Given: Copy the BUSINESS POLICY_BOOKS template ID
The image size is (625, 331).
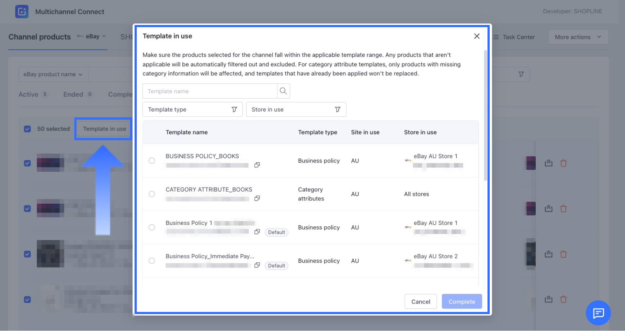Looking at the screenshot, I should (x=257, y=165).
